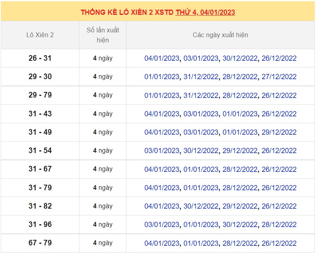Click the 'Số lần xuất hiện' column header
Image resolution: width=316 pixels, height=253 pixels.
103,35
